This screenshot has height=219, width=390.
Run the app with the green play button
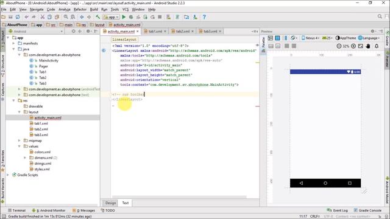(124, 17)
